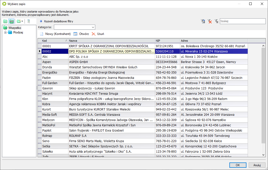Screen dimensions: 268x170
Task: Click the funnel with asterisk icon
Action: tap(216, 21)
